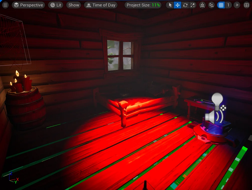Switch to the Scale gizmo tool

pyautogui.click(x=192, y=5)
